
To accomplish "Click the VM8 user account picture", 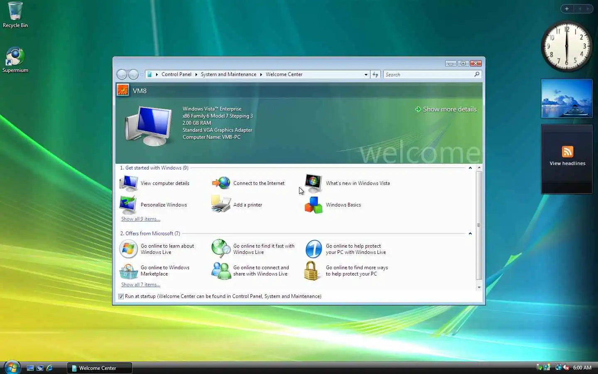I will (x=123, y=90).
